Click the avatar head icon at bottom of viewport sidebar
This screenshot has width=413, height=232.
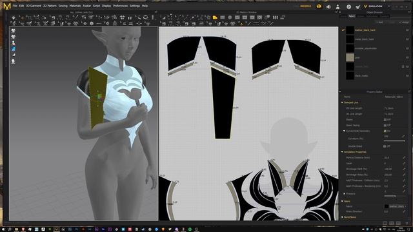pos(13,61)
